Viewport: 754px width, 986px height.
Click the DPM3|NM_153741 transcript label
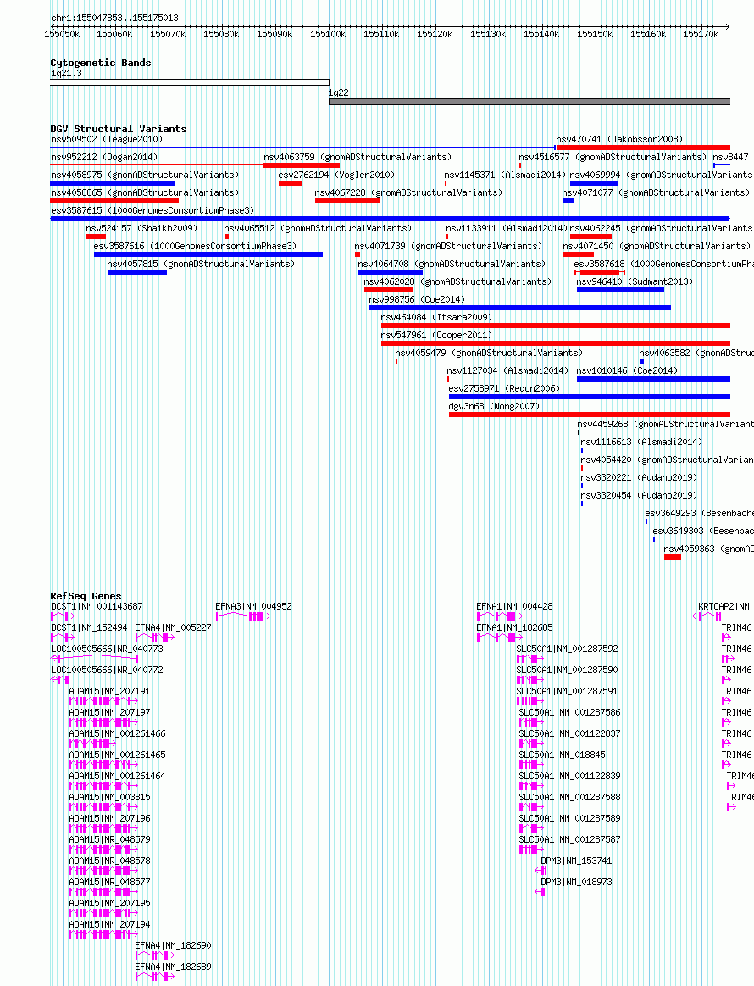point(576,861)
